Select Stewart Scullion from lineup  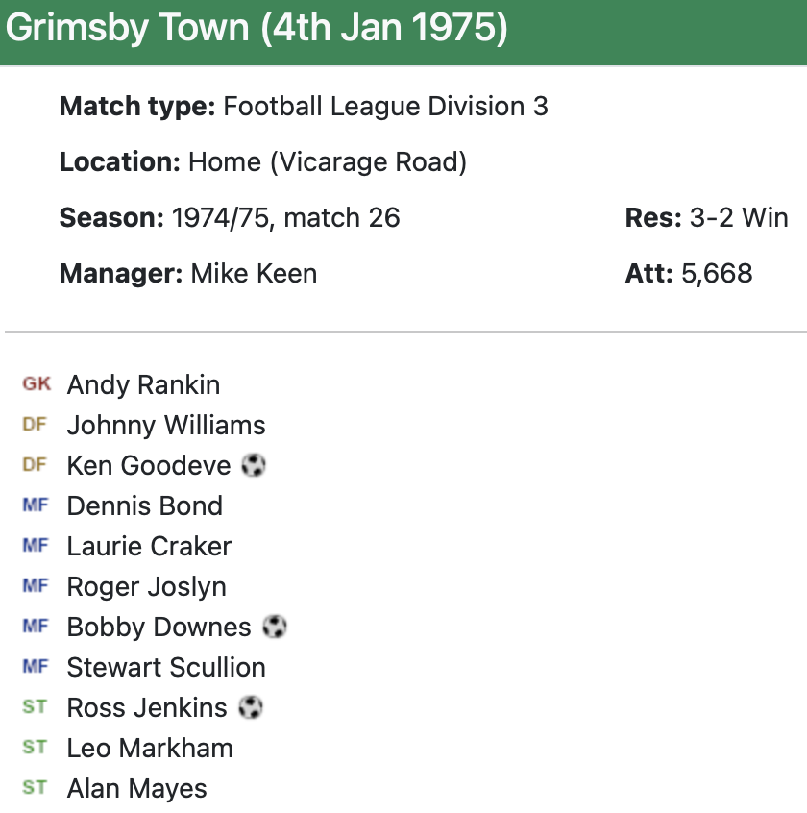pyautogui.click(x=166, y=668)
